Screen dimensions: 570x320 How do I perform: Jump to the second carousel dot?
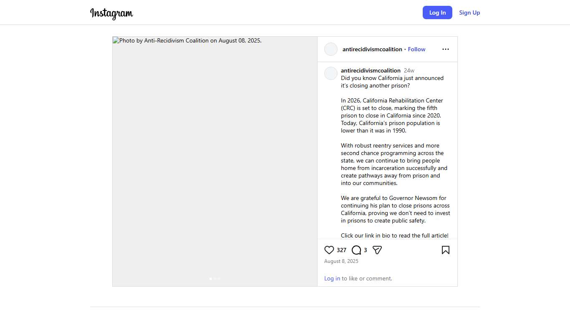pos(215,279)
